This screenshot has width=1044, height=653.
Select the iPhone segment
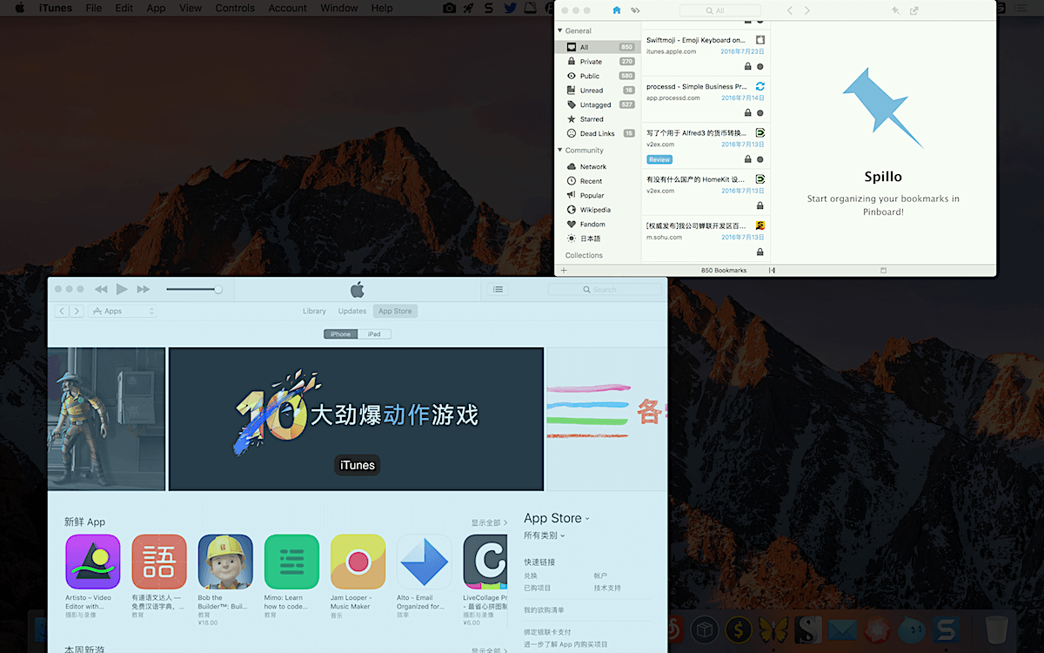pyautogui.click(x=340, y=334)
